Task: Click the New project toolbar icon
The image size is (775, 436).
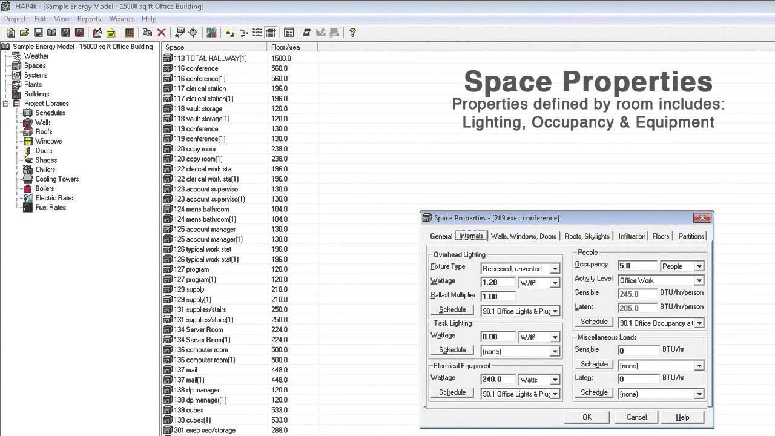Action: [10, 33]
